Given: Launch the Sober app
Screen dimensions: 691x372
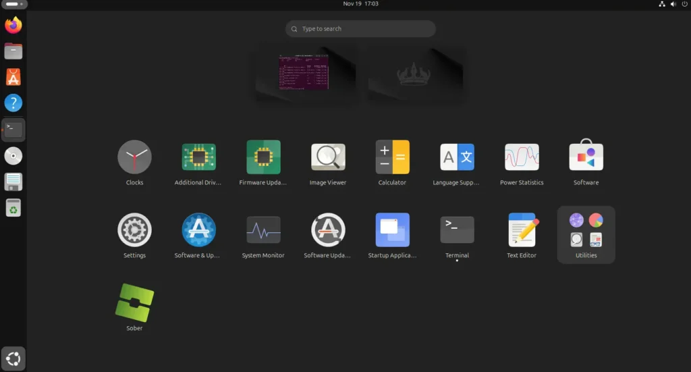Looking at the screenshot, I should click(x=134, y=303).
